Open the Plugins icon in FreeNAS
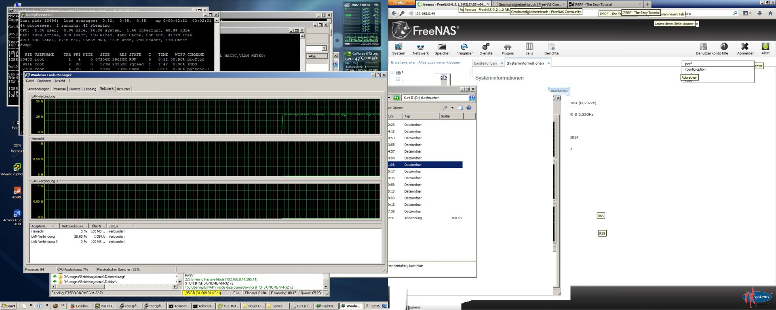 [508, 49]
